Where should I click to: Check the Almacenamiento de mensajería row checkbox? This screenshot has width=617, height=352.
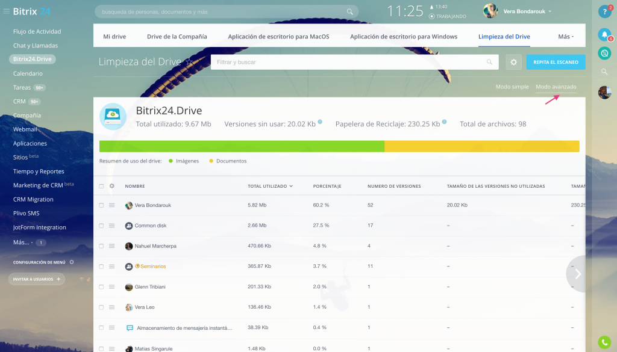(x=101, y=328)
